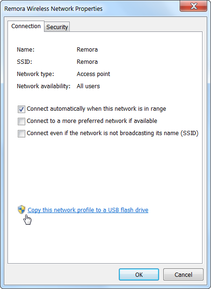The width and height of the screenshot is (211, 289).
Task: Click the dialog title bar text
Action: coord(53,8)
